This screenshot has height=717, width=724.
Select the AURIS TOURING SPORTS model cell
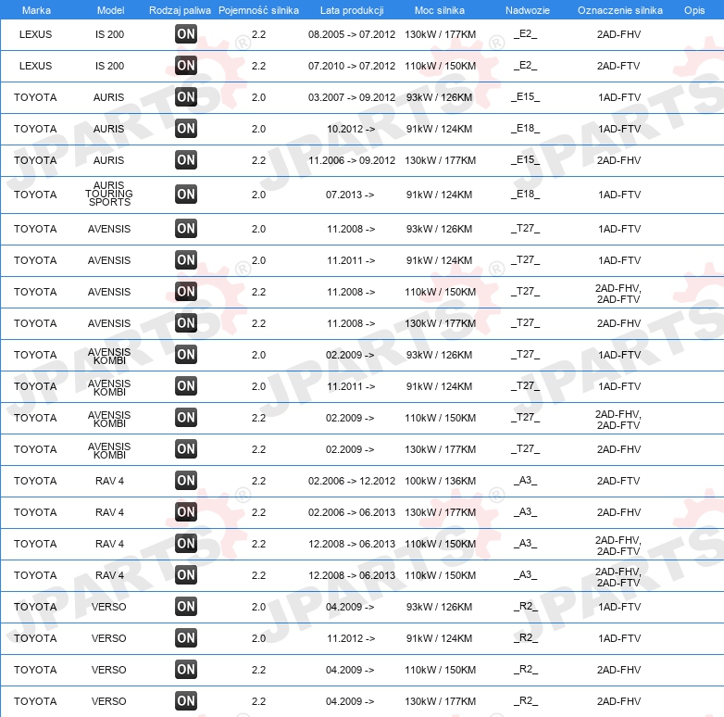pos(109,194)
